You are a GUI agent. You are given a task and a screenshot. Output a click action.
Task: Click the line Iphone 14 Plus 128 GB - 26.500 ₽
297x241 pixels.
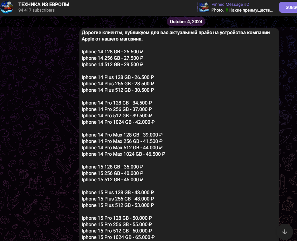pos(118,77)
